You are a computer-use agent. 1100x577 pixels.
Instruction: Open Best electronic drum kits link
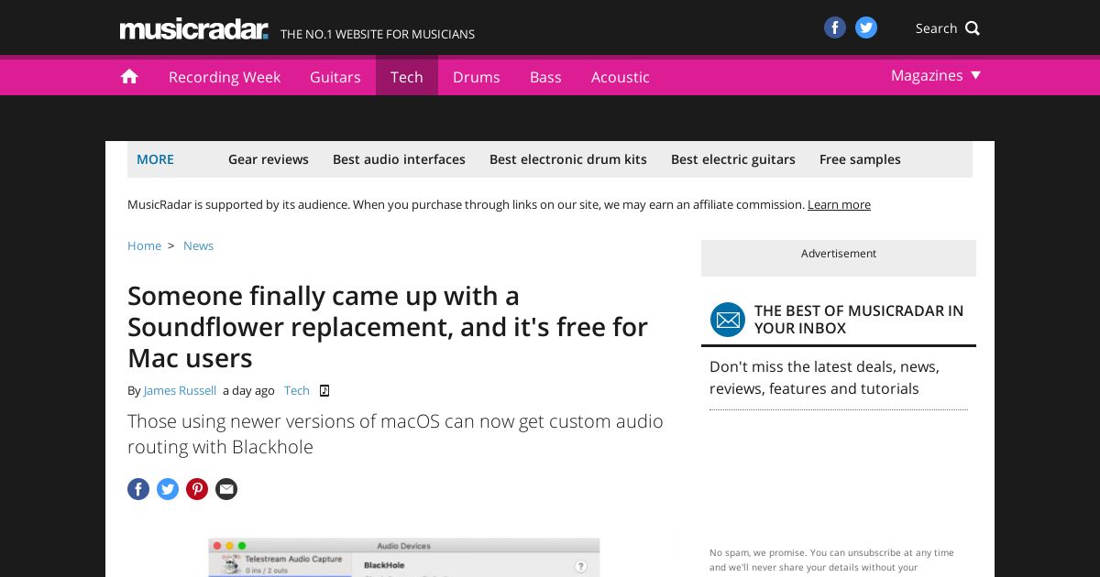[568, 159]
